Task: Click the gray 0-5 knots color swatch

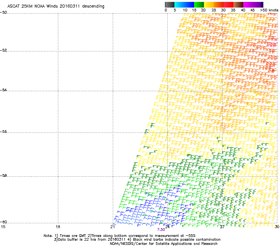Action: [170, 5]
